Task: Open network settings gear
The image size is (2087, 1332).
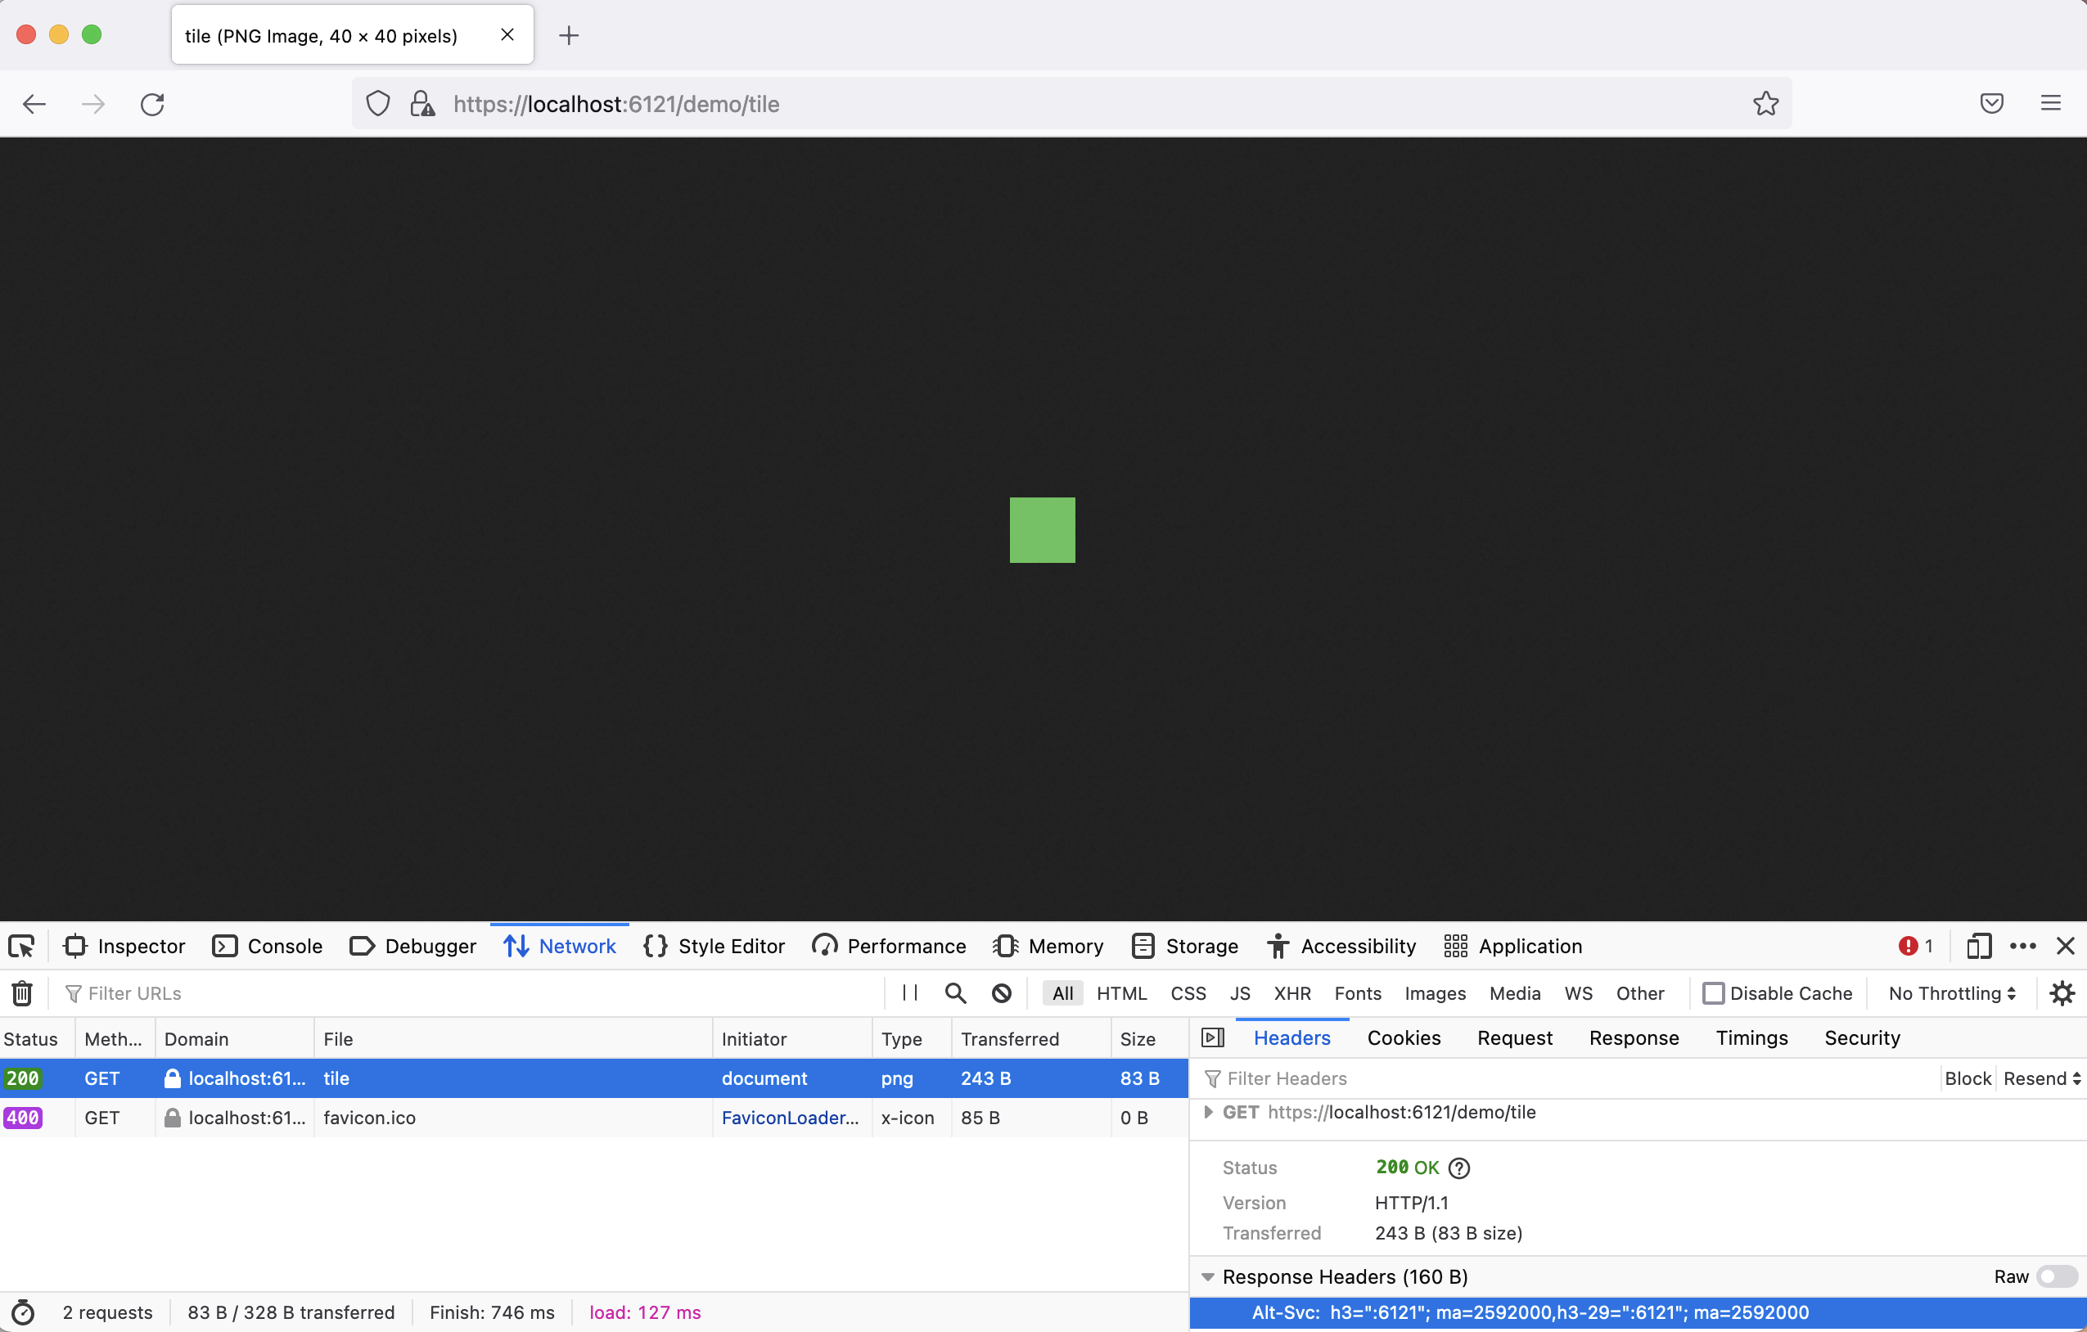Action: pyautogui.click(x=2062, y=993)
